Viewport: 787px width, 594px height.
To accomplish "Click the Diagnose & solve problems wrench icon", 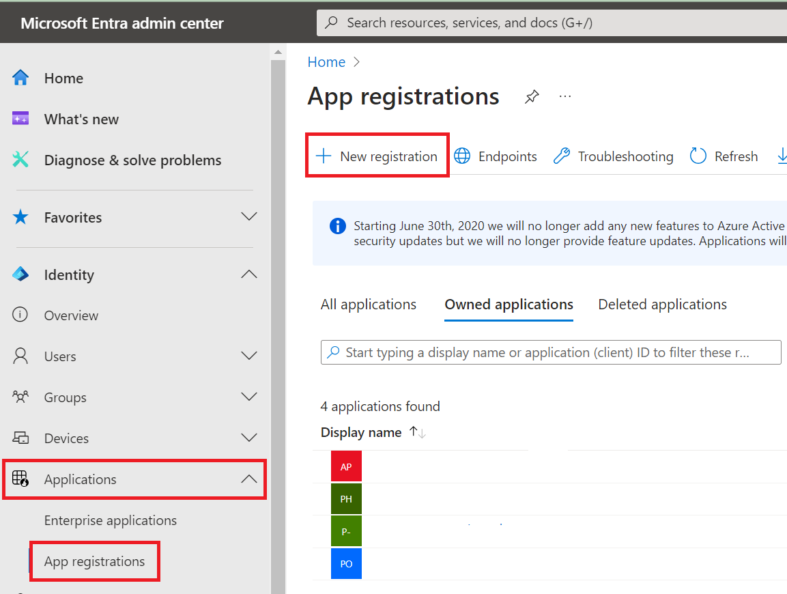I will coord(20,160).
